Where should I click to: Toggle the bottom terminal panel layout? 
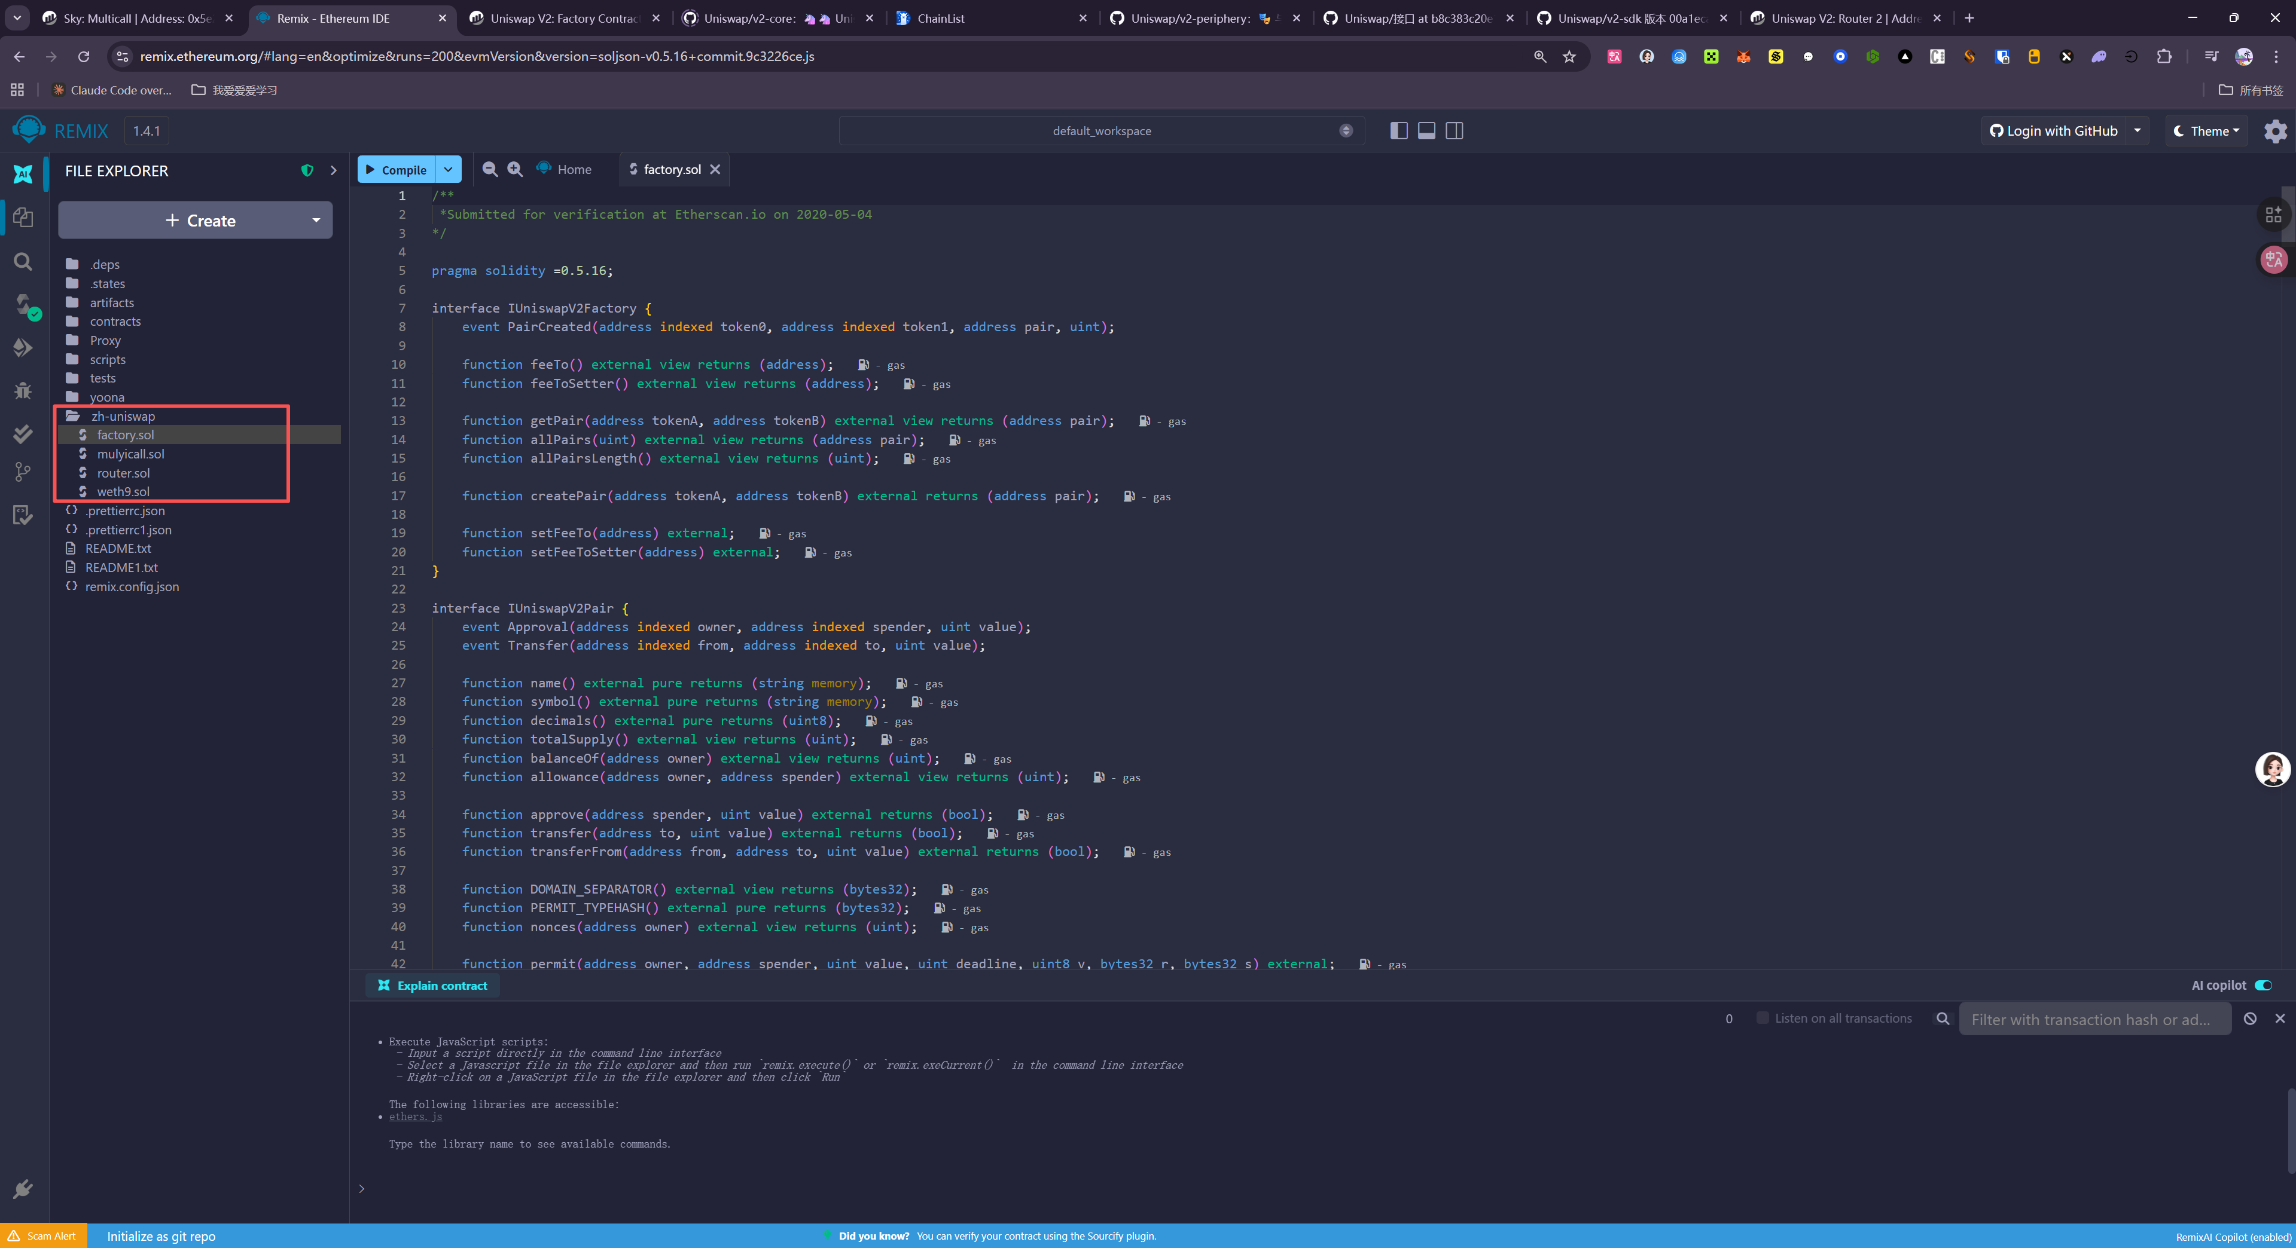[x=1426, y=131]
